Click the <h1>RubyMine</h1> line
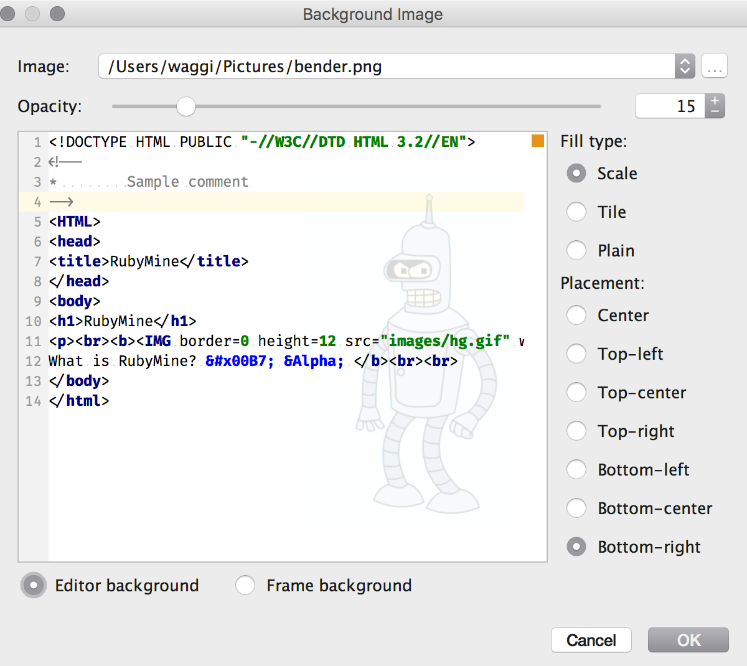747x666 pixels. 123,321
